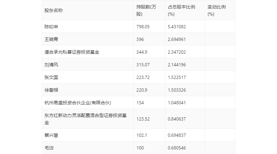277x154 pixels.
Task: Click percentage value 1.503326
Action: (x=177, y=90)
